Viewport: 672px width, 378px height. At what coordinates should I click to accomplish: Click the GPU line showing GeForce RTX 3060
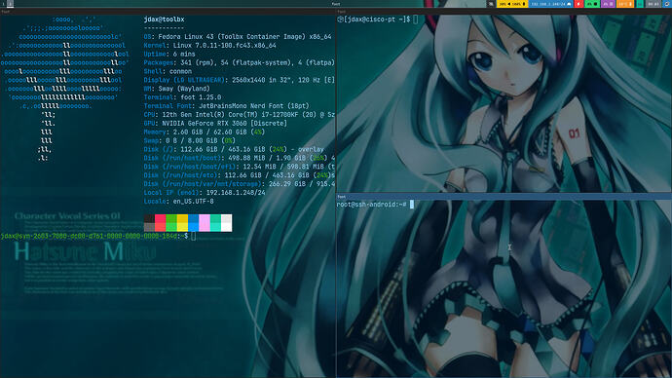point(215,123)
